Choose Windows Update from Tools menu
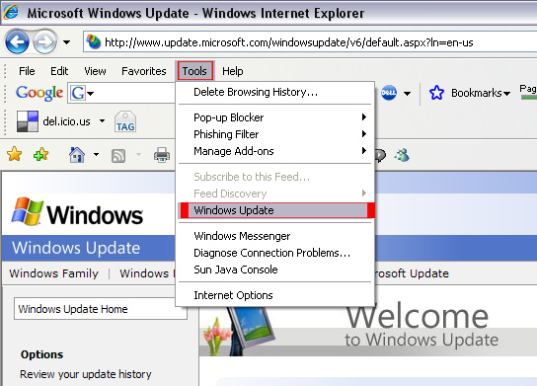 (x=274, y=210)
